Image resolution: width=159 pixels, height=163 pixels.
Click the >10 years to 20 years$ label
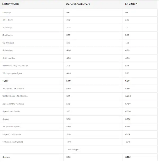click(x=13, y=142)
